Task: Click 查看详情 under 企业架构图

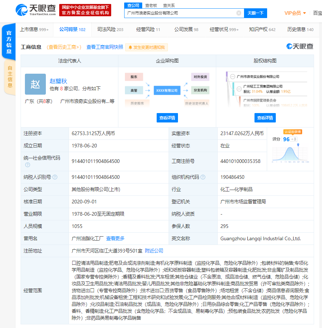Action: tap(167, 118)
